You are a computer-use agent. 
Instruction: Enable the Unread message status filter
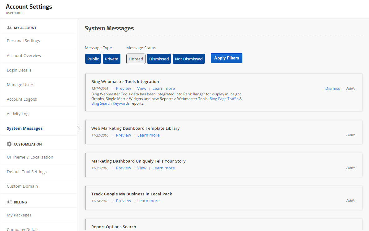[x=136, y=59]
